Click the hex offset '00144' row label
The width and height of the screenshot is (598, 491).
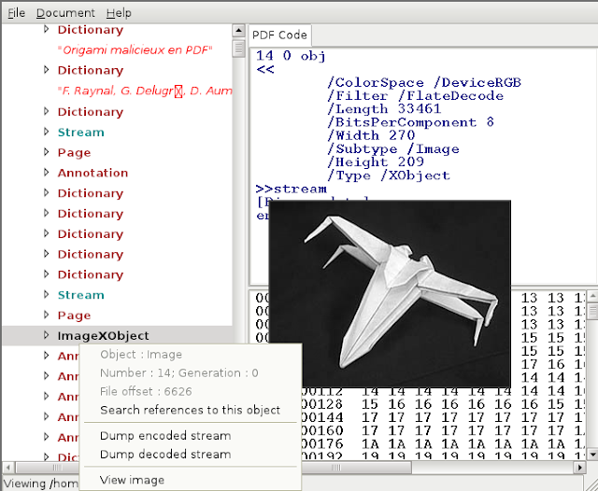click(x=322, y=417)
